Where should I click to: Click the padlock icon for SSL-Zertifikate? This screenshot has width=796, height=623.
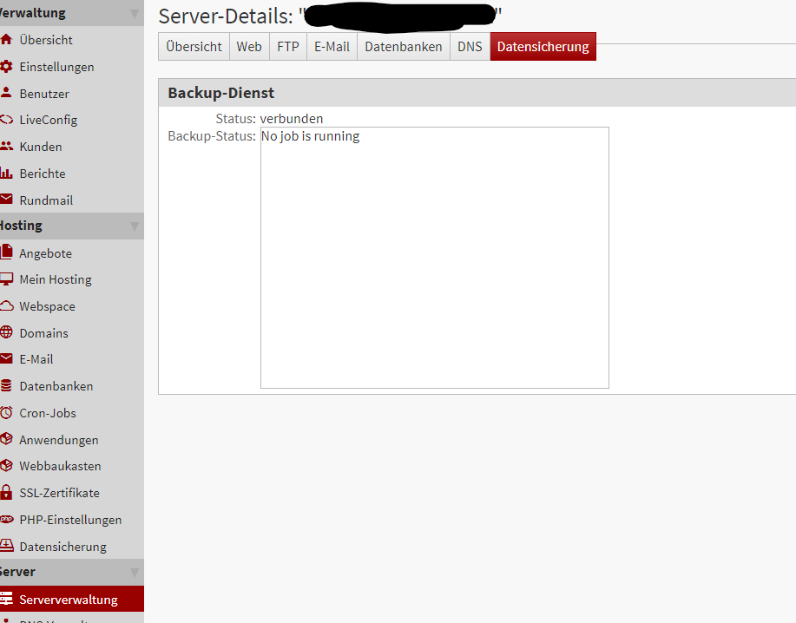click(7, 493)
